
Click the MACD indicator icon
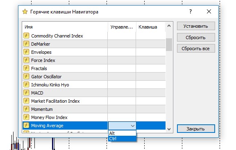[26, 93]
